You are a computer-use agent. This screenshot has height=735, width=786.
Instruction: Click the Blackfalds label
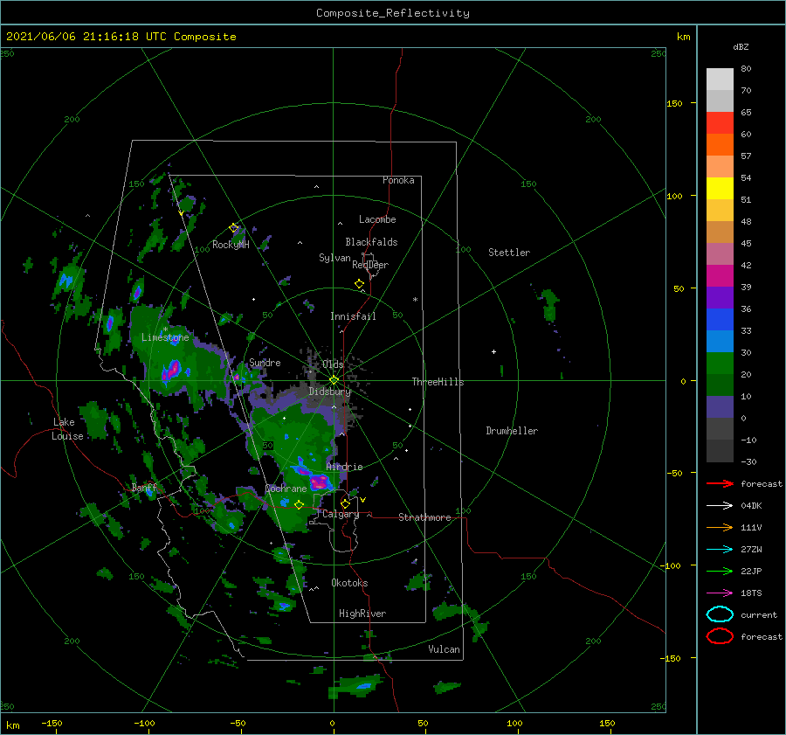point(371,242)
